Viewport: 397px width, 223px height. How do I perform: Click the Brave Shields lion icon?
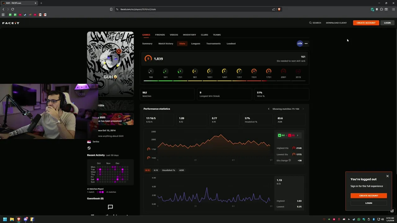279,9
